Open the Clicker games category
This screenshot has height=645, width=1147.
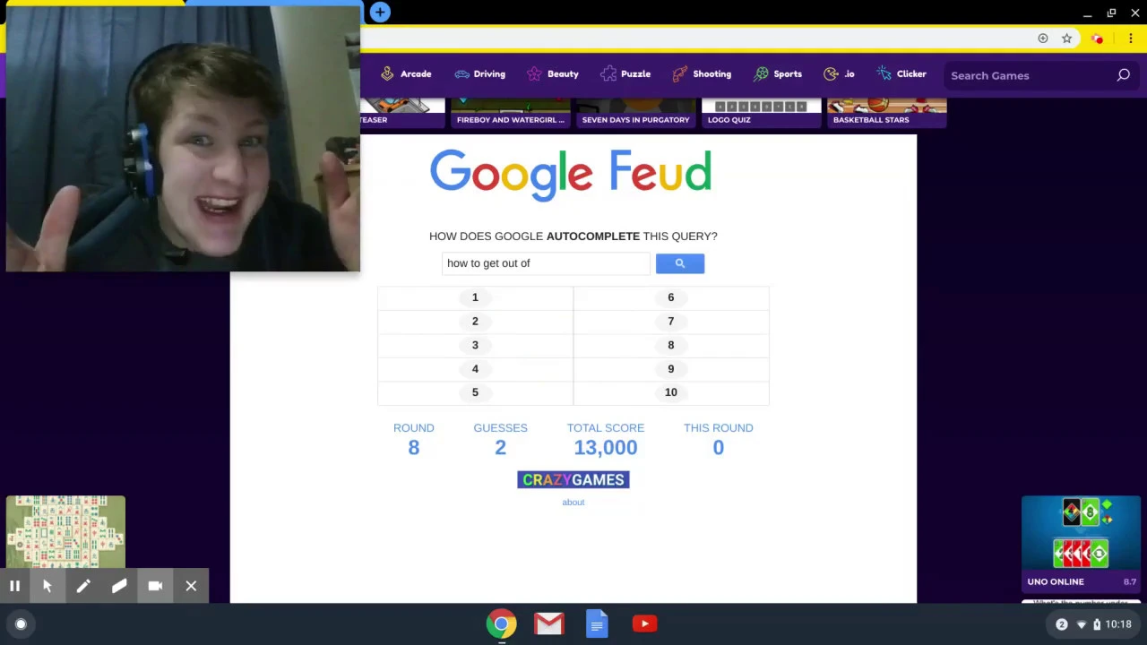coord(901,74)
